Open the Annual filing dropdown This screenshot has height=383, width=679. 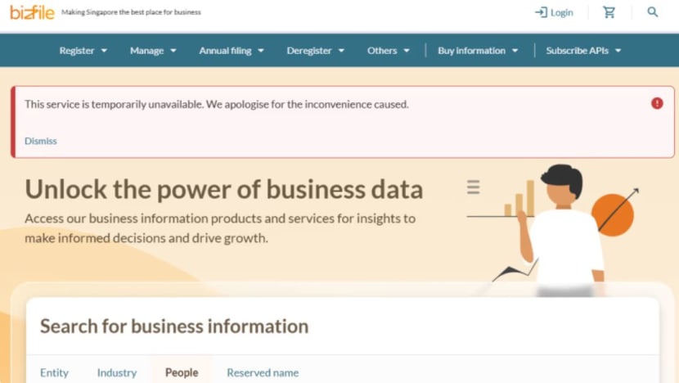point(232,51)
